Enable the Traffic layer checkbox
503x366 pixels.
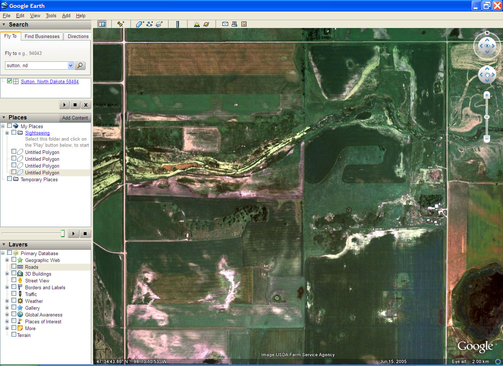pyautogui.click(x=14, y=294)
